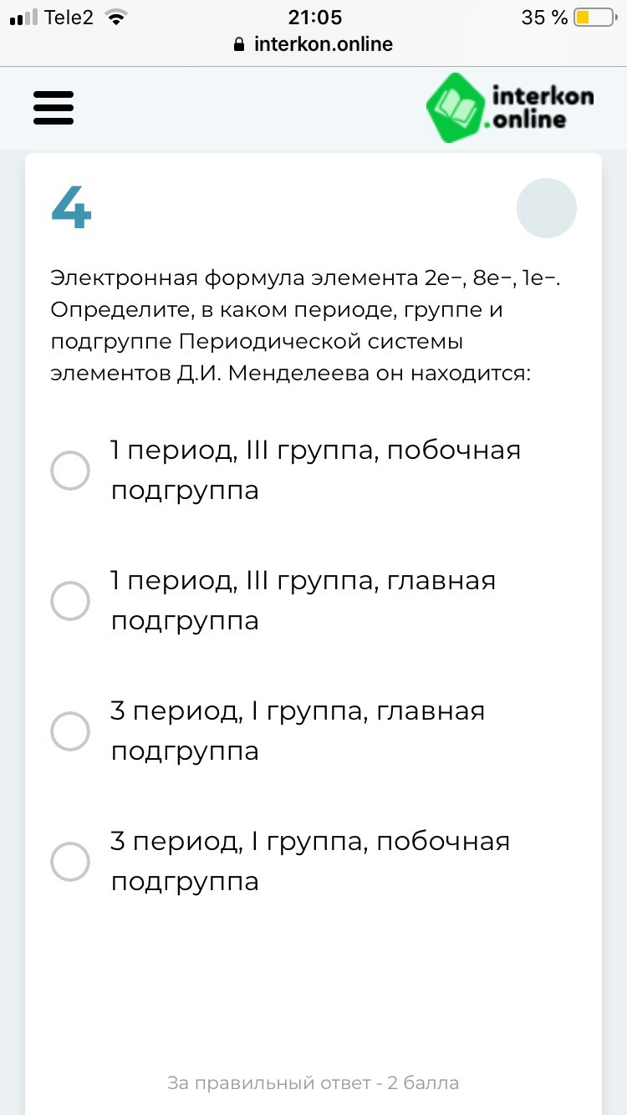The height and width of the screenshot is (1115, 627).
Task: Select radio for 1 период, III группа, главная
Action: pyautogui.click(x=70, y=601)
